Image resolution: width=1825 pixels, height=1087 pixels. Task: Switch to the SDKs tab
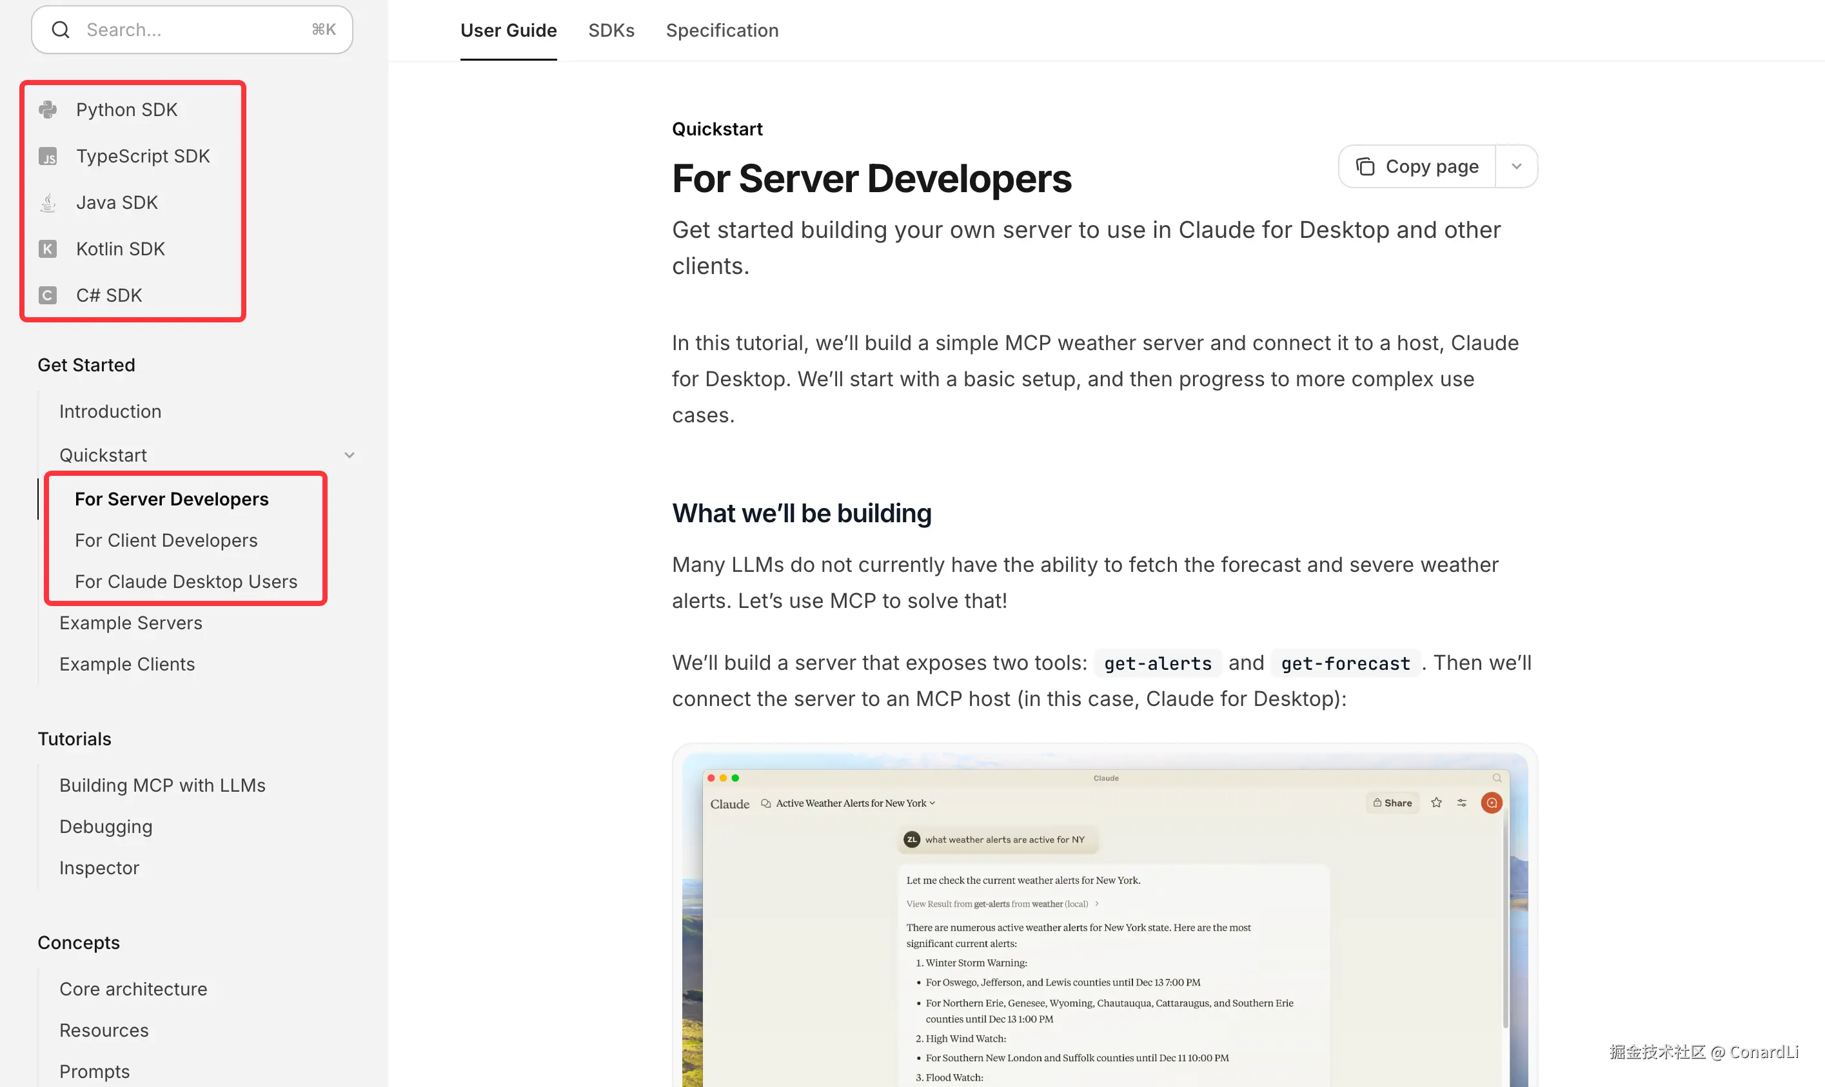(611, 31)
